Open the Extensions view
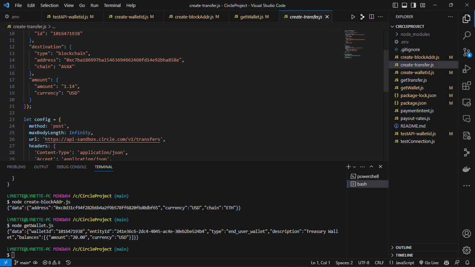 click(467, 85)
